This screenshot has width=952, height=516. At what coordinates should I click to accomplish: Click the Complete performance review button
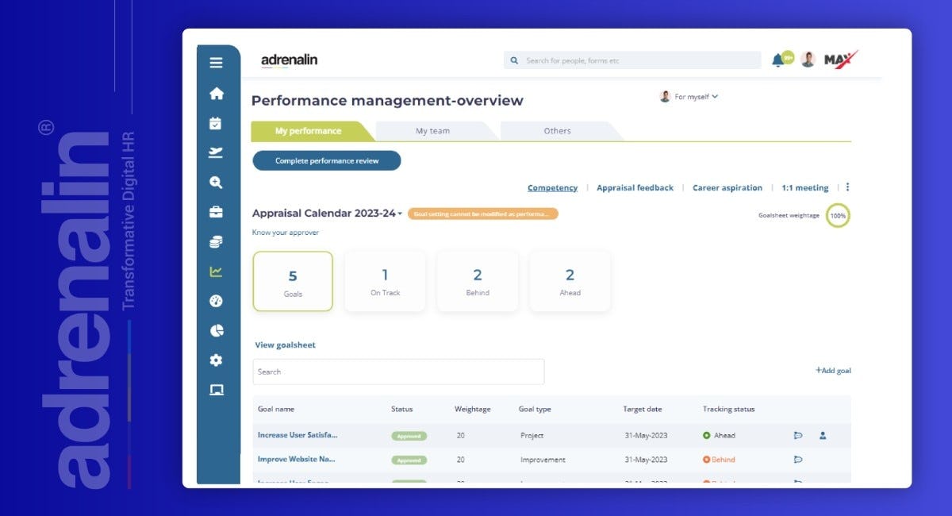click(x=326, y=160)
